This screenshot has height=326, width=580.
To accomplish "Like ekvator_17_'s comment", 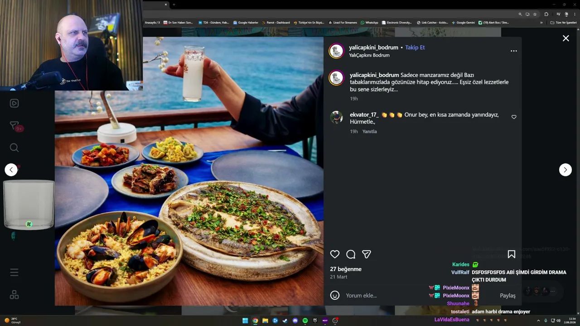I will coord(514,117).
